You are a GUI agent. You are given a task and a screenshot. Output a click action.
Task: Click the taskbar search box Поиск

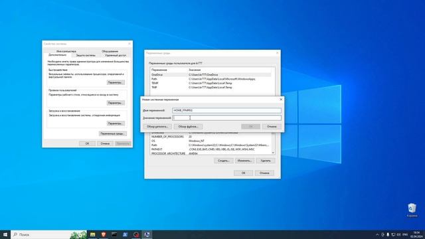tap(48, 234)
